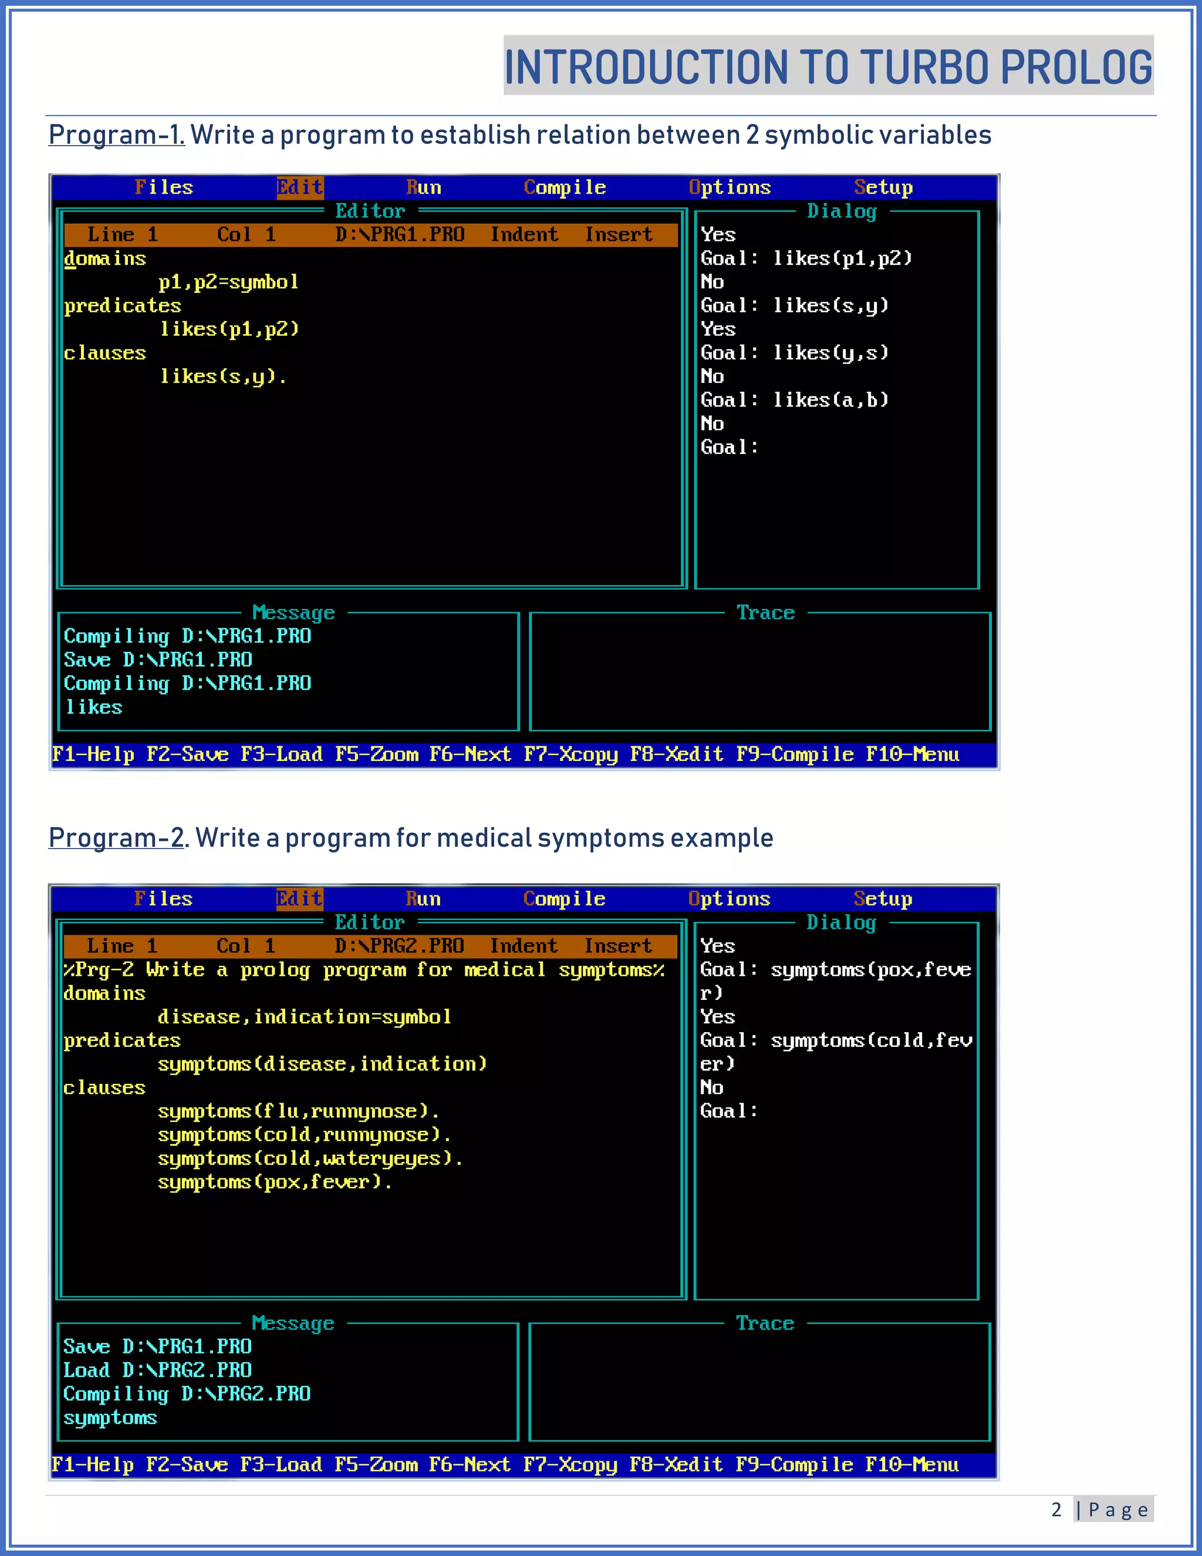Click the likes(s,y). clause line in editor

coord(223,376)
